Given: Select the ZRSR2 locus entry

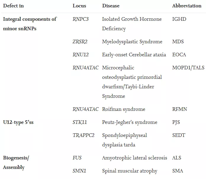Looking at the screenshot, I should tap(80, 42).
